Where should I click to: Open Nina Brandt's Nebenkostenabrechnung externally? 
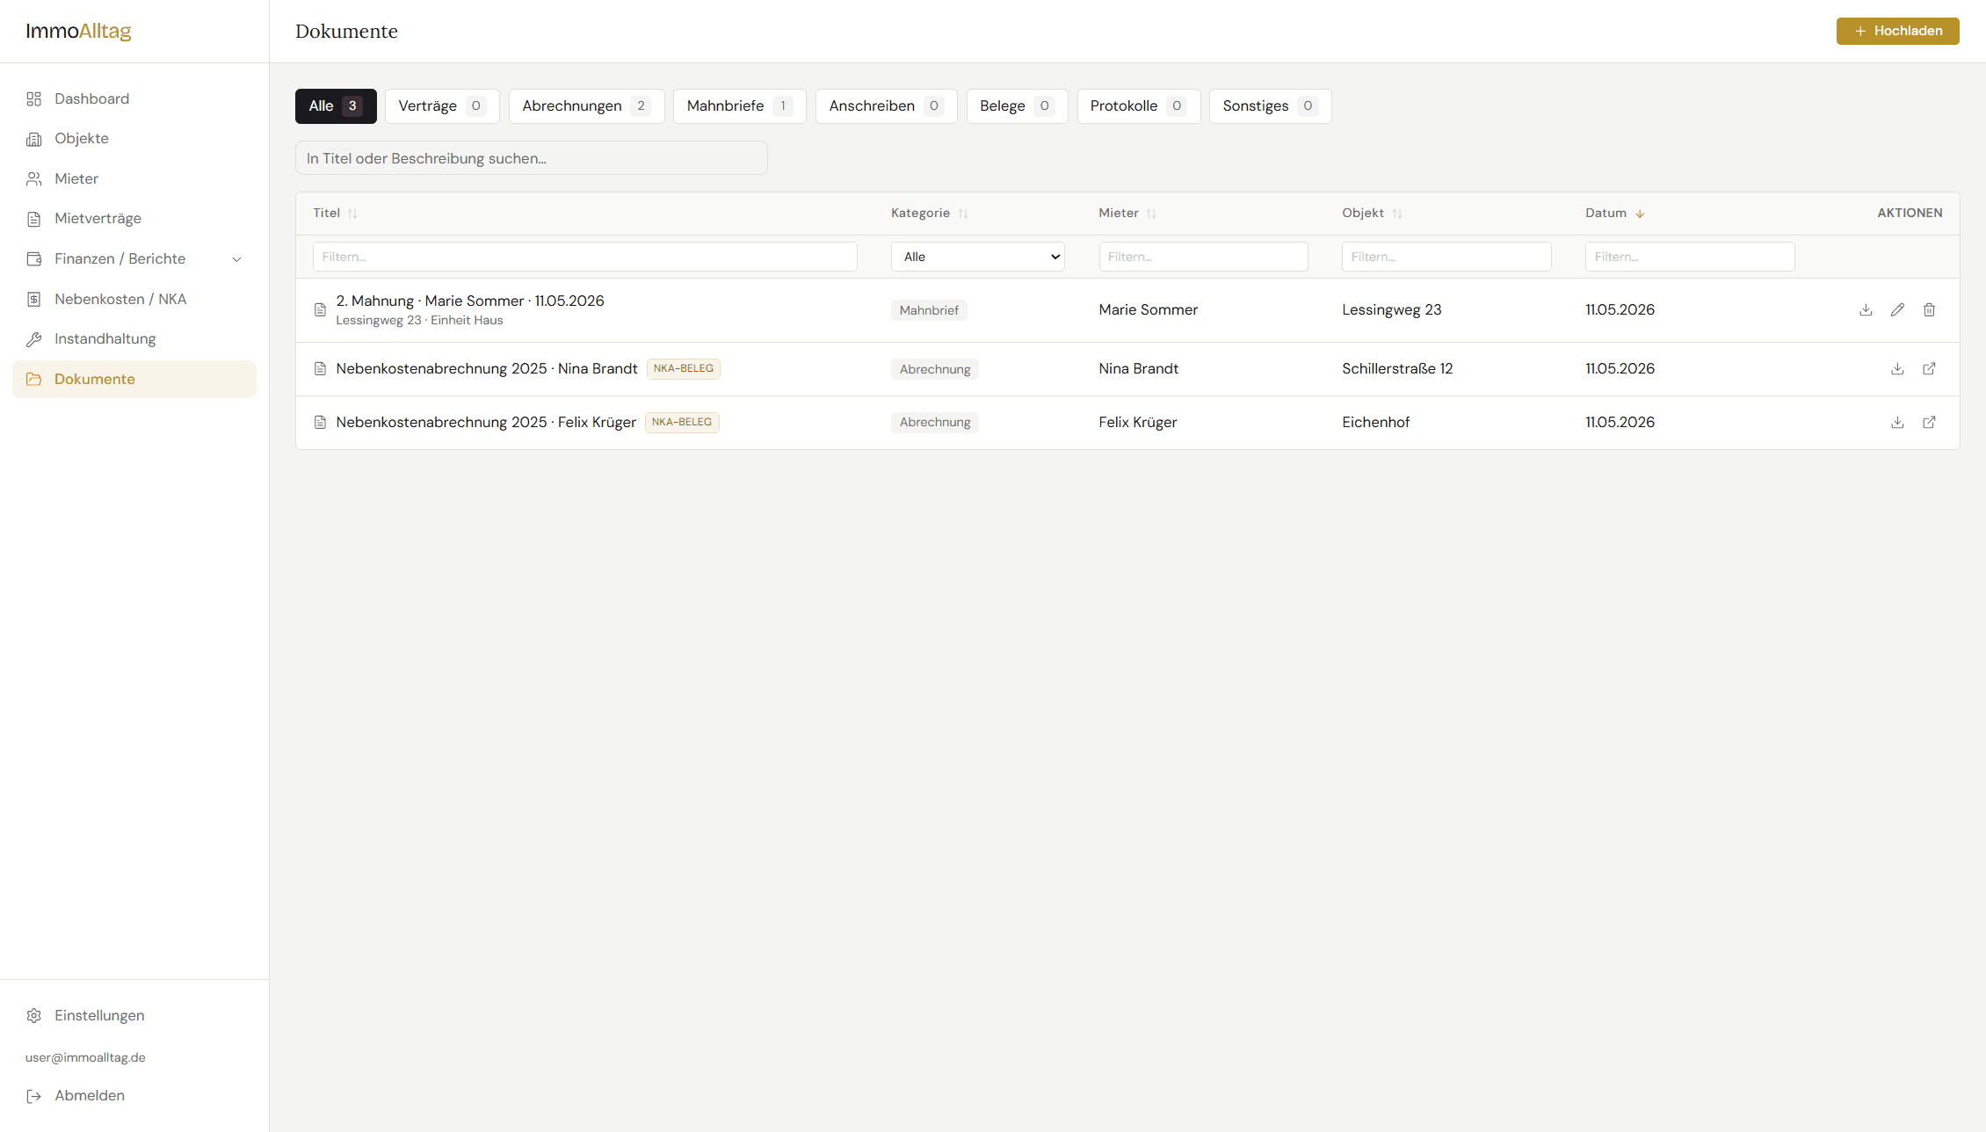[1929, 368]
